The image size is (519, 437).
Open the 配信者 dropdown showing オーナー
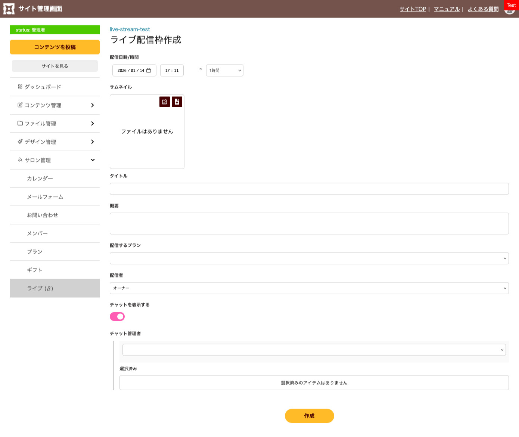pos(309,288)
